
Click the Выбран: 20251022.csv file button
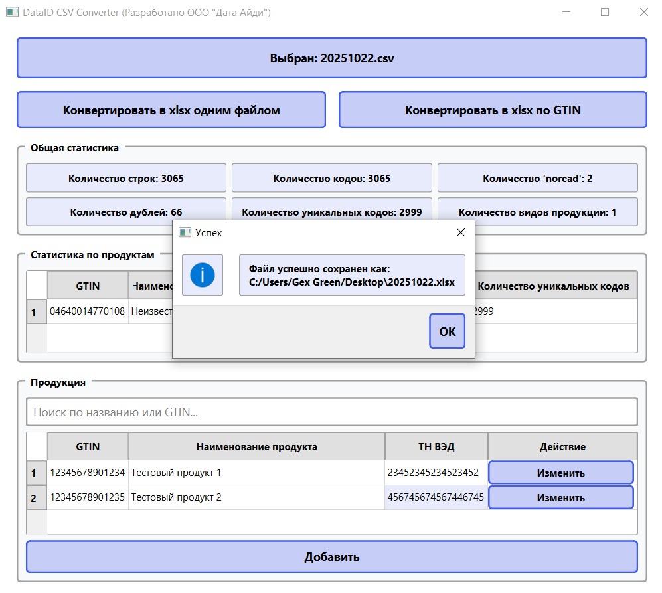click(331, 58)
